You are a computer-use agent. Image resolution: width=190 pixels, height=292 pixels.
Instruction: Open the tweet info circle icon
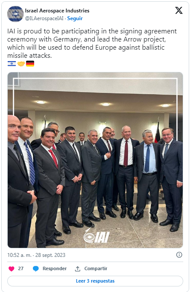tap(179, 255)
